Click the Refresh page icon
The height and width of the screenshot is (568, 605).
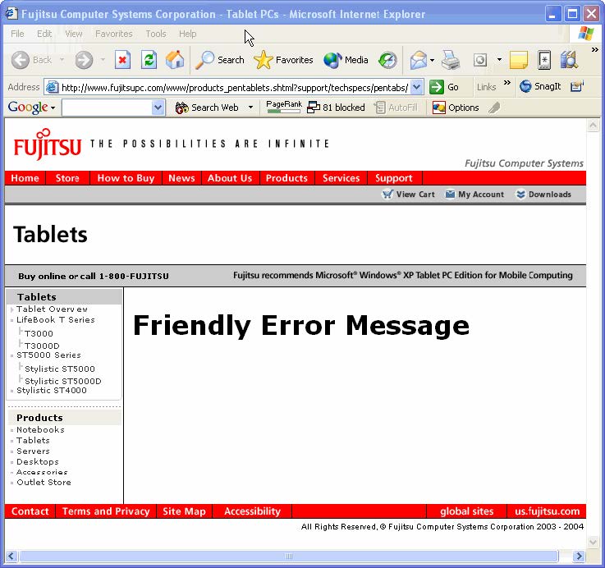[x=149, y=60]
